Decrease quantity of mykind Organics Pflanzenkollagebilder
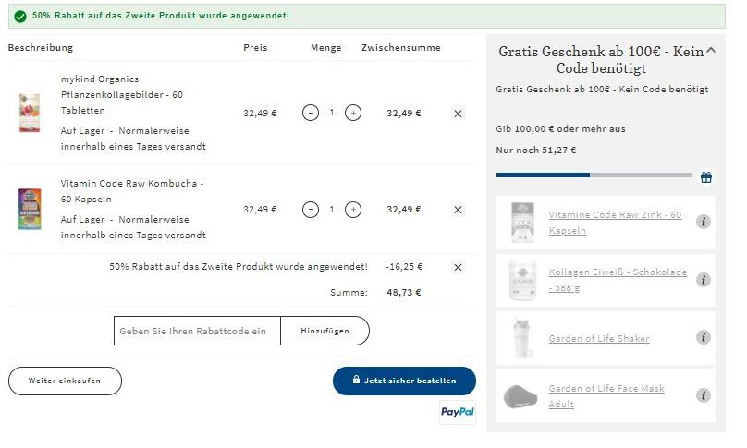747x448 pixels. tap(311, 113)
